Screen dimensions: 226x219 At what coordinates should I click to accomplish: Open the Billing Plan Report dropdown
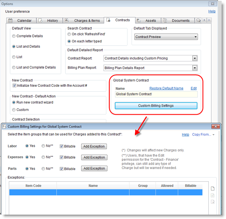tap(194, 68)
